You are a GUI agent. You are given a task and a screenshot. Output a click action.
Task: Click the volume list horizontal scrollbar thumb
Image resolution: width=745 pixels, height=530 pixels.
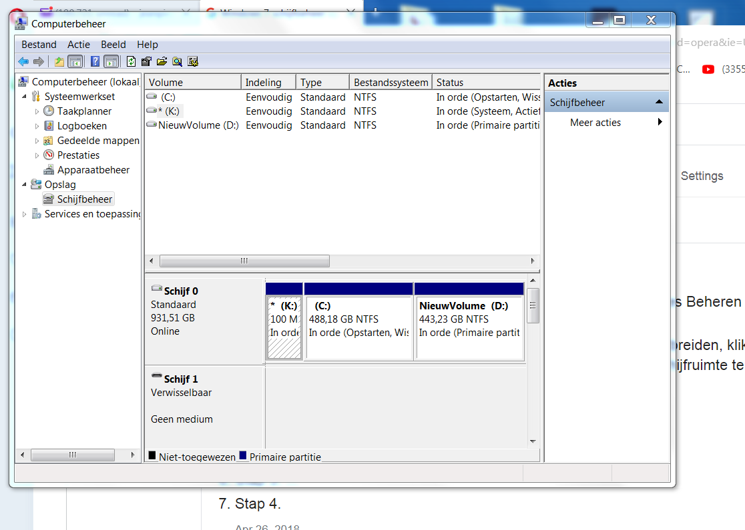point(244,261)
